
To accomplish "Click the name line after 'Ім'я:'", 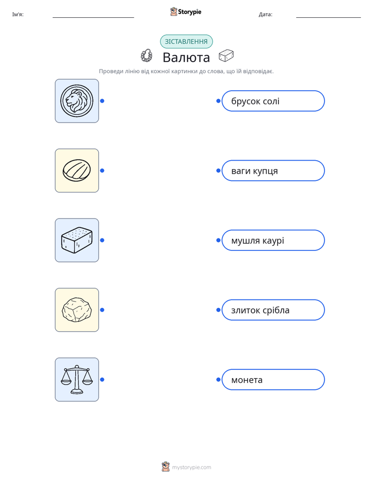I will click(93, 15).
